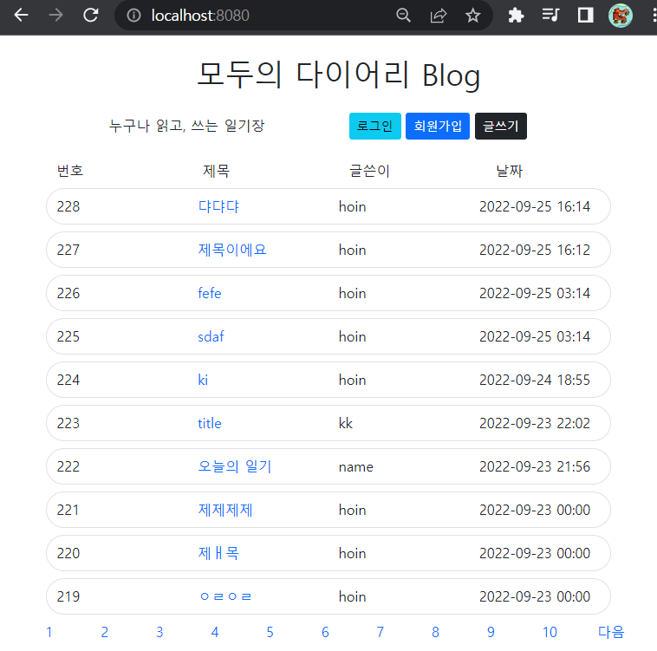Open the post titled 오늘의 일기

235,466
